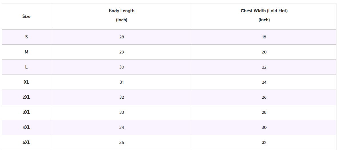339x153 pixels.
Task: Click chest width value 26
Action: [264, 97]
